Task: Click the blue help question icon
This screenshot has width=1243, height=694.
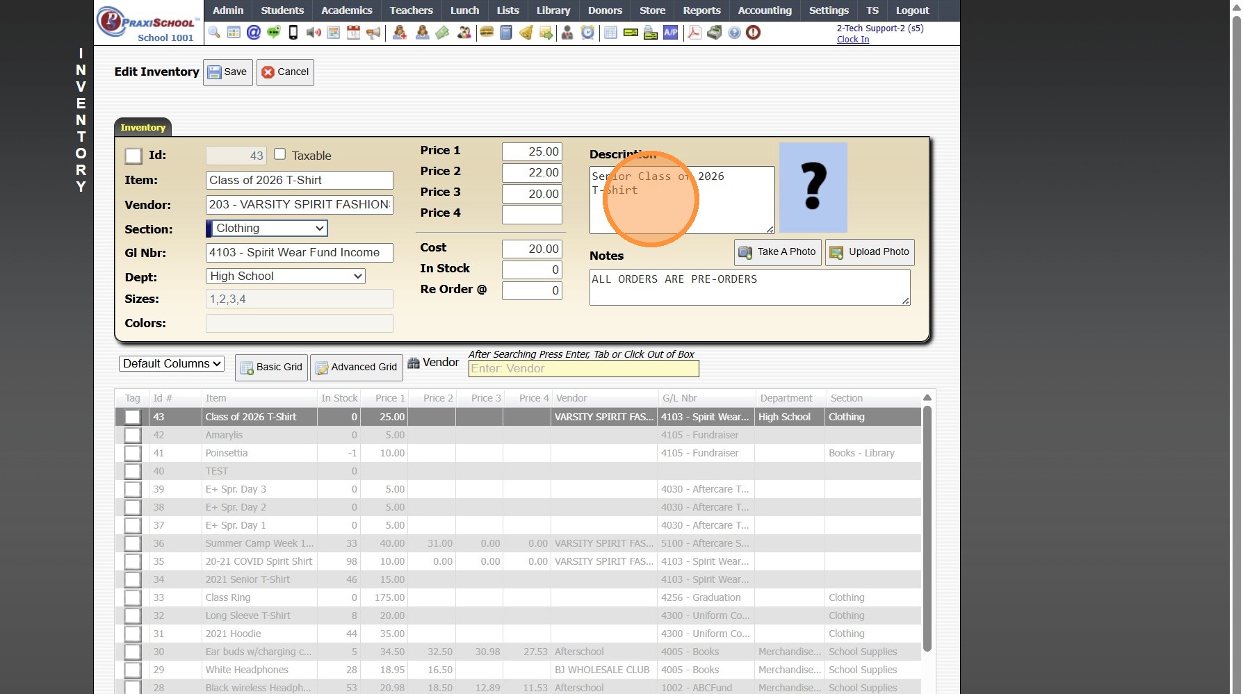Action: [734, 33]
